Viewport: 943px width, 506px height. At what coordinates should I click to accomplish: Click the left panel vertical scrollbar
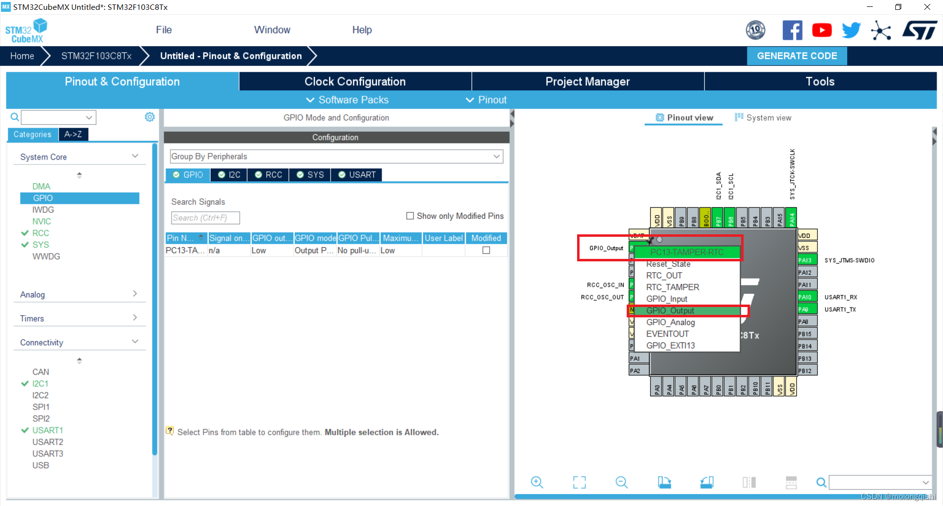(155, 300)
